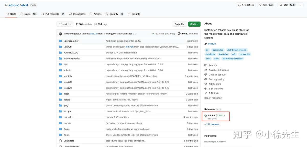Click the .github folder icon

coord(61,47)
